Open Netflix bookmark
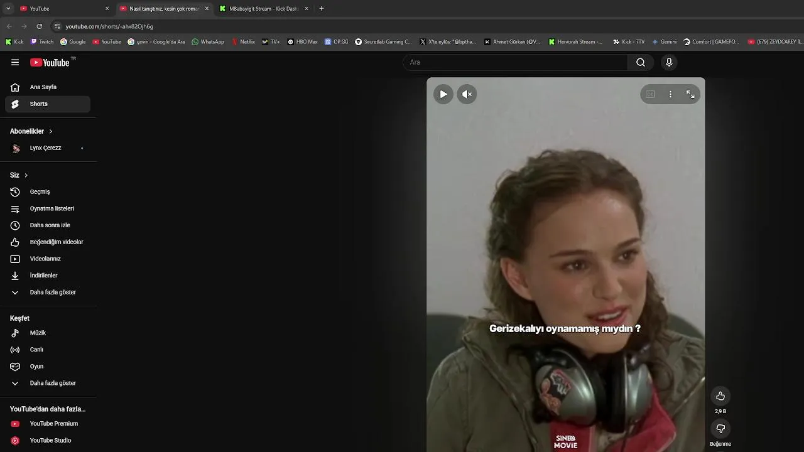The height and width of the screenshot is (452, 804). pyautogui.click(x=243, y=42)
